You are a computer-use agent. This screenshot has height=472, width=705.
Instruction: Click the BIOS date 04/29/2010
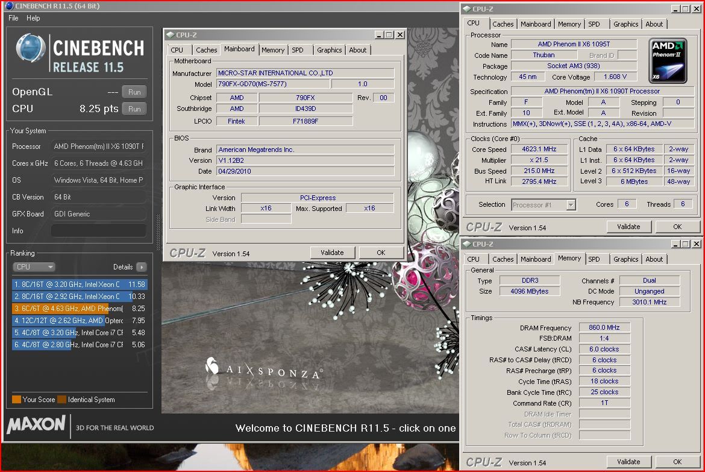click(305, 171)
